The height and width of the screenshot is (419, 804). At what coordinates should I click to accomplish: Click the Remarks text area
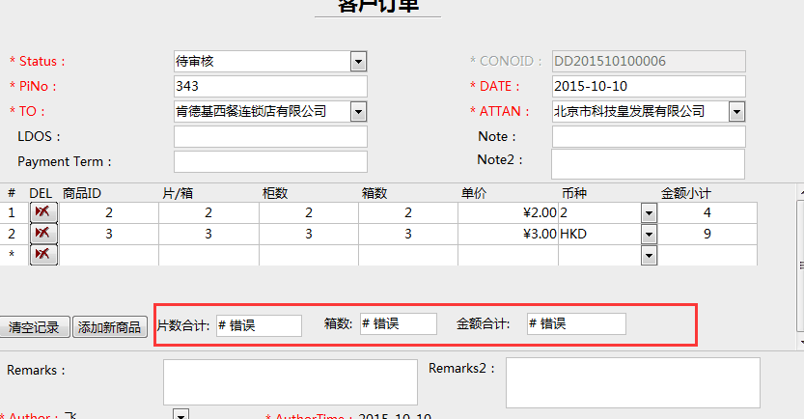291,381
